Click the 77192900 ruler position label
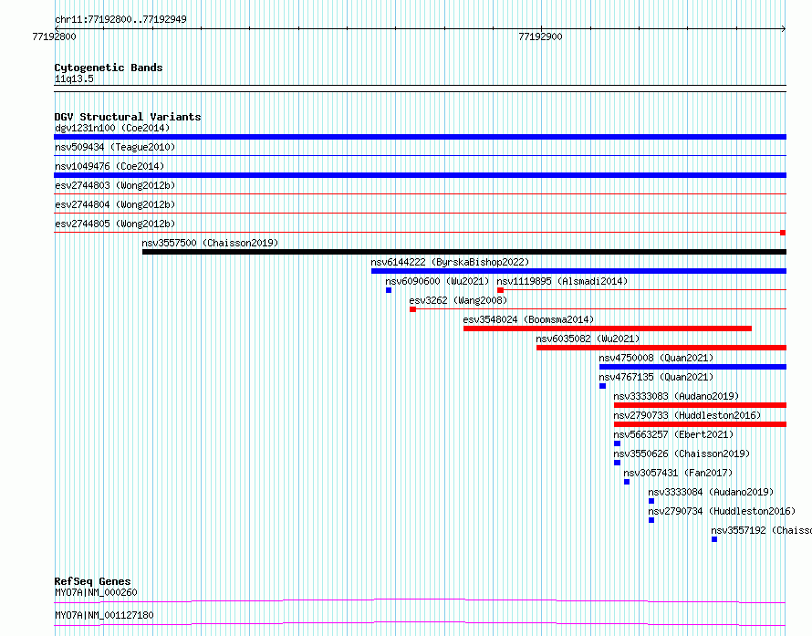This screenshot has width=812, height=636. pos(540,36)
